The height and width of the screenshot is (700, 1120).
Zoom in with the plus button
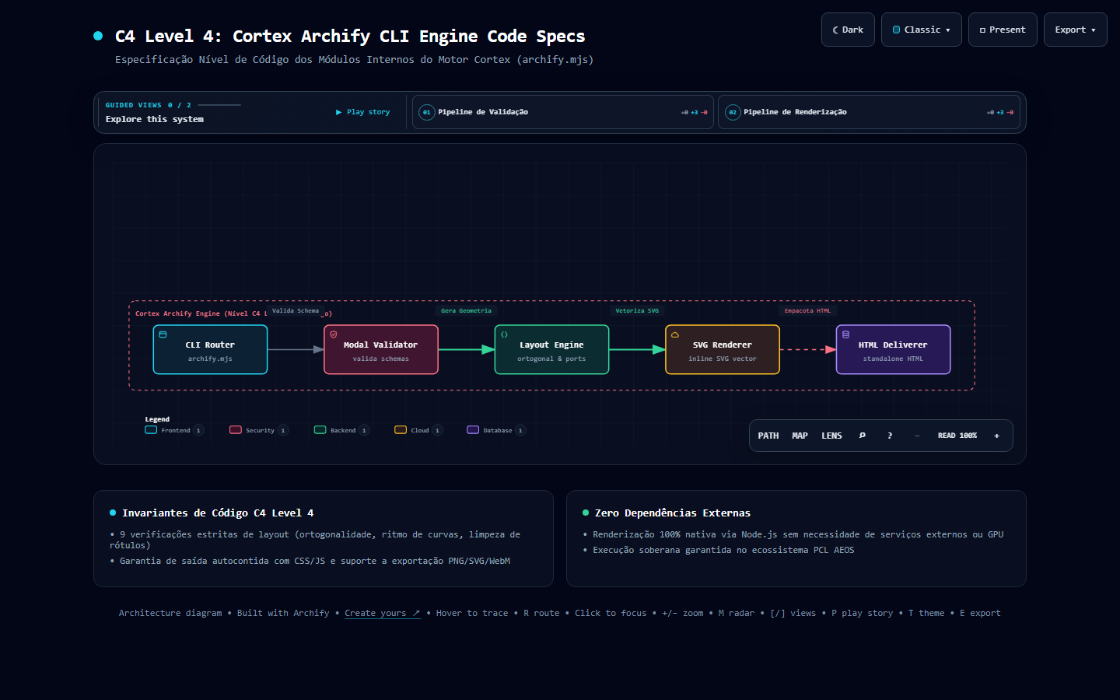tap(996, 436)
